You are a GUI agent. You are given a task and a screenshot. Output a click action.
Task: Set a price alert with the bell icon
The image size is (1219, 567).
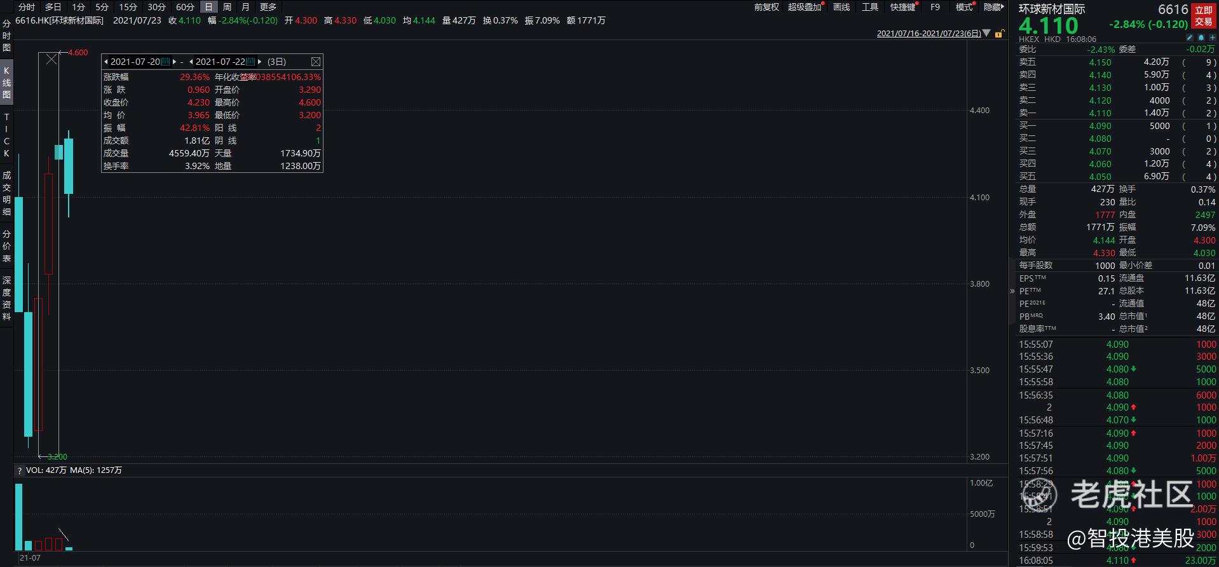pos(1202,38)
